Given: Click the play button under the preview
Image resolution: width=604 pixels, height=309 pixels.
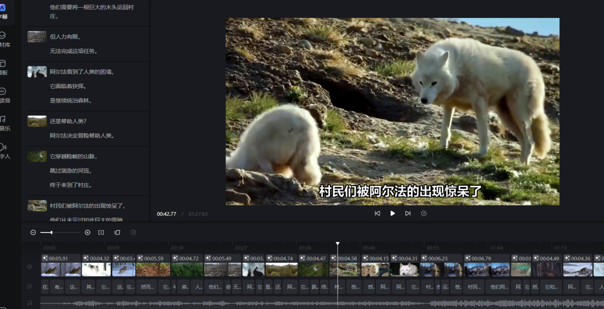Looking at the screenshot, I should (x=393, y=213).
